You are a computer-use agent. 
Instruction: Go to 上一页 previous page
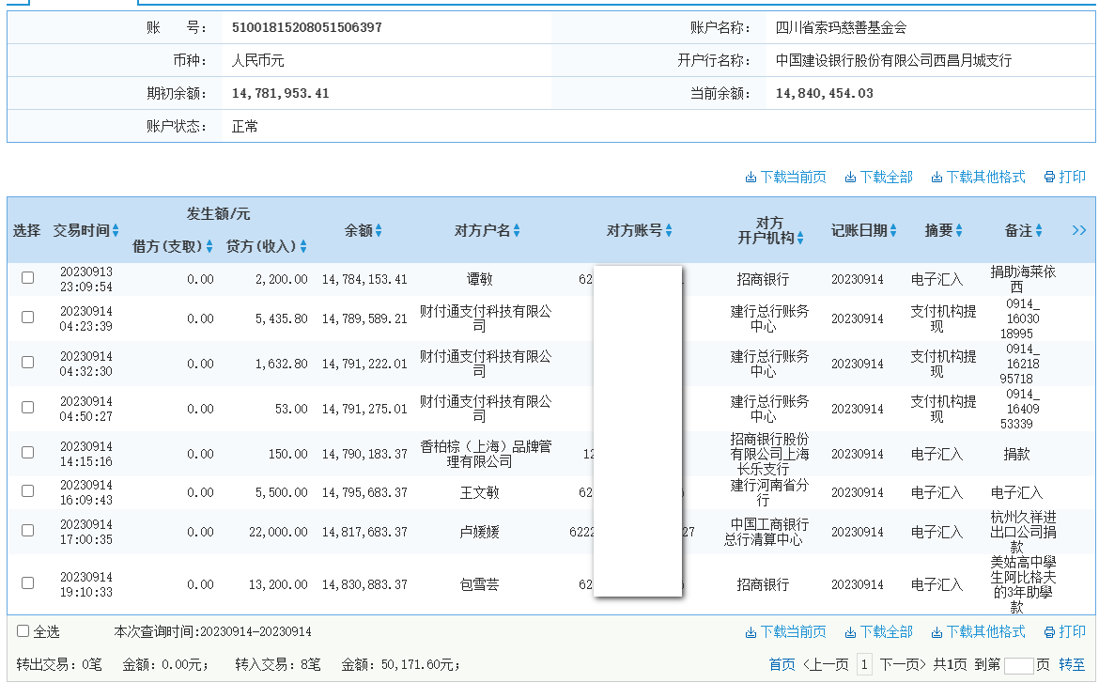[x=826, y=665]
